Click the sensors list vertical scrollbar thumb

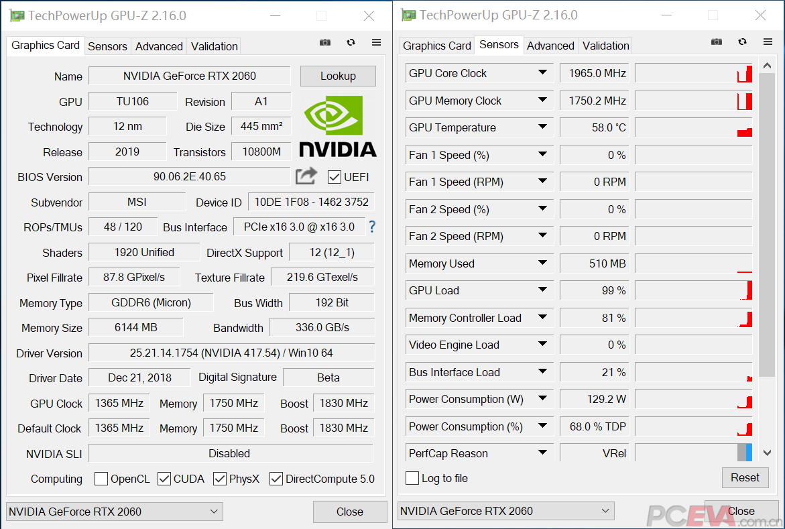[767, 225]
